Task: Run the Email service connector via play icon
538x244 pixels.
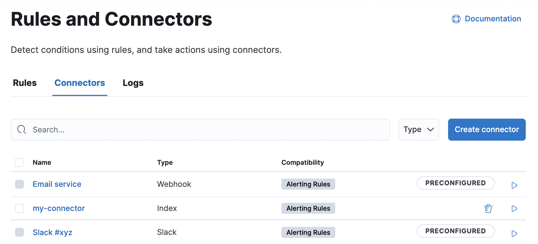Action: 514,185
